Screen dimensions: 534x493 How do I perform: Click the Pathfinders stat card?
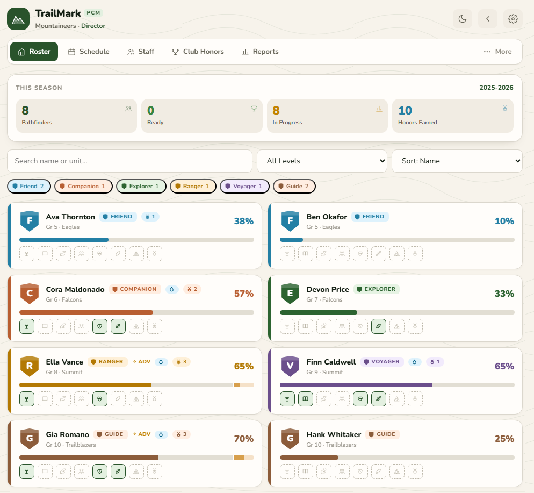76,116
